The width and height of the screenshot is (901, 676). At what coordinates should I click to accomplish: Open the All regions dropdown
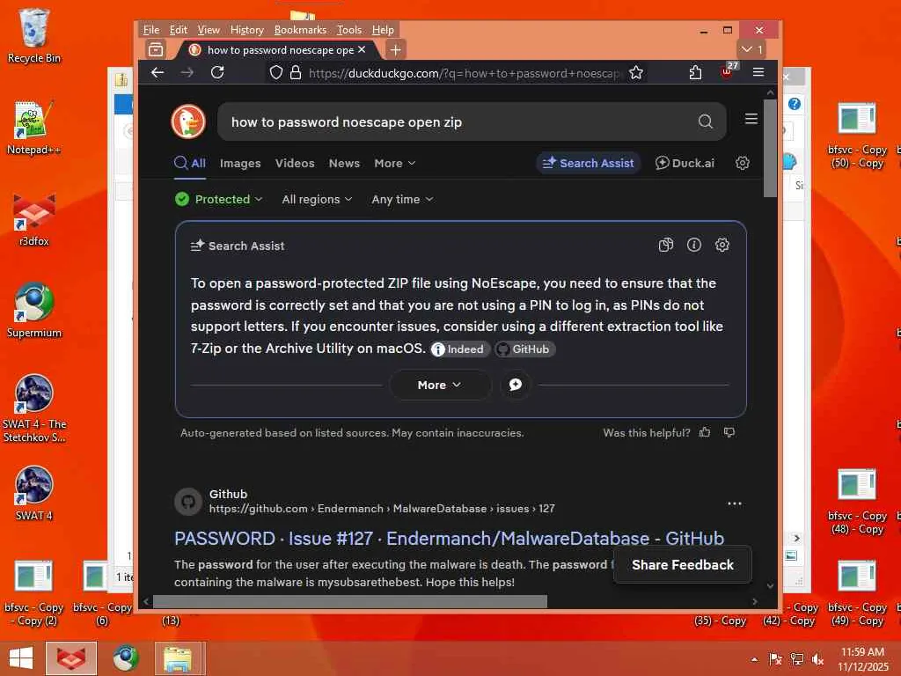317,200
